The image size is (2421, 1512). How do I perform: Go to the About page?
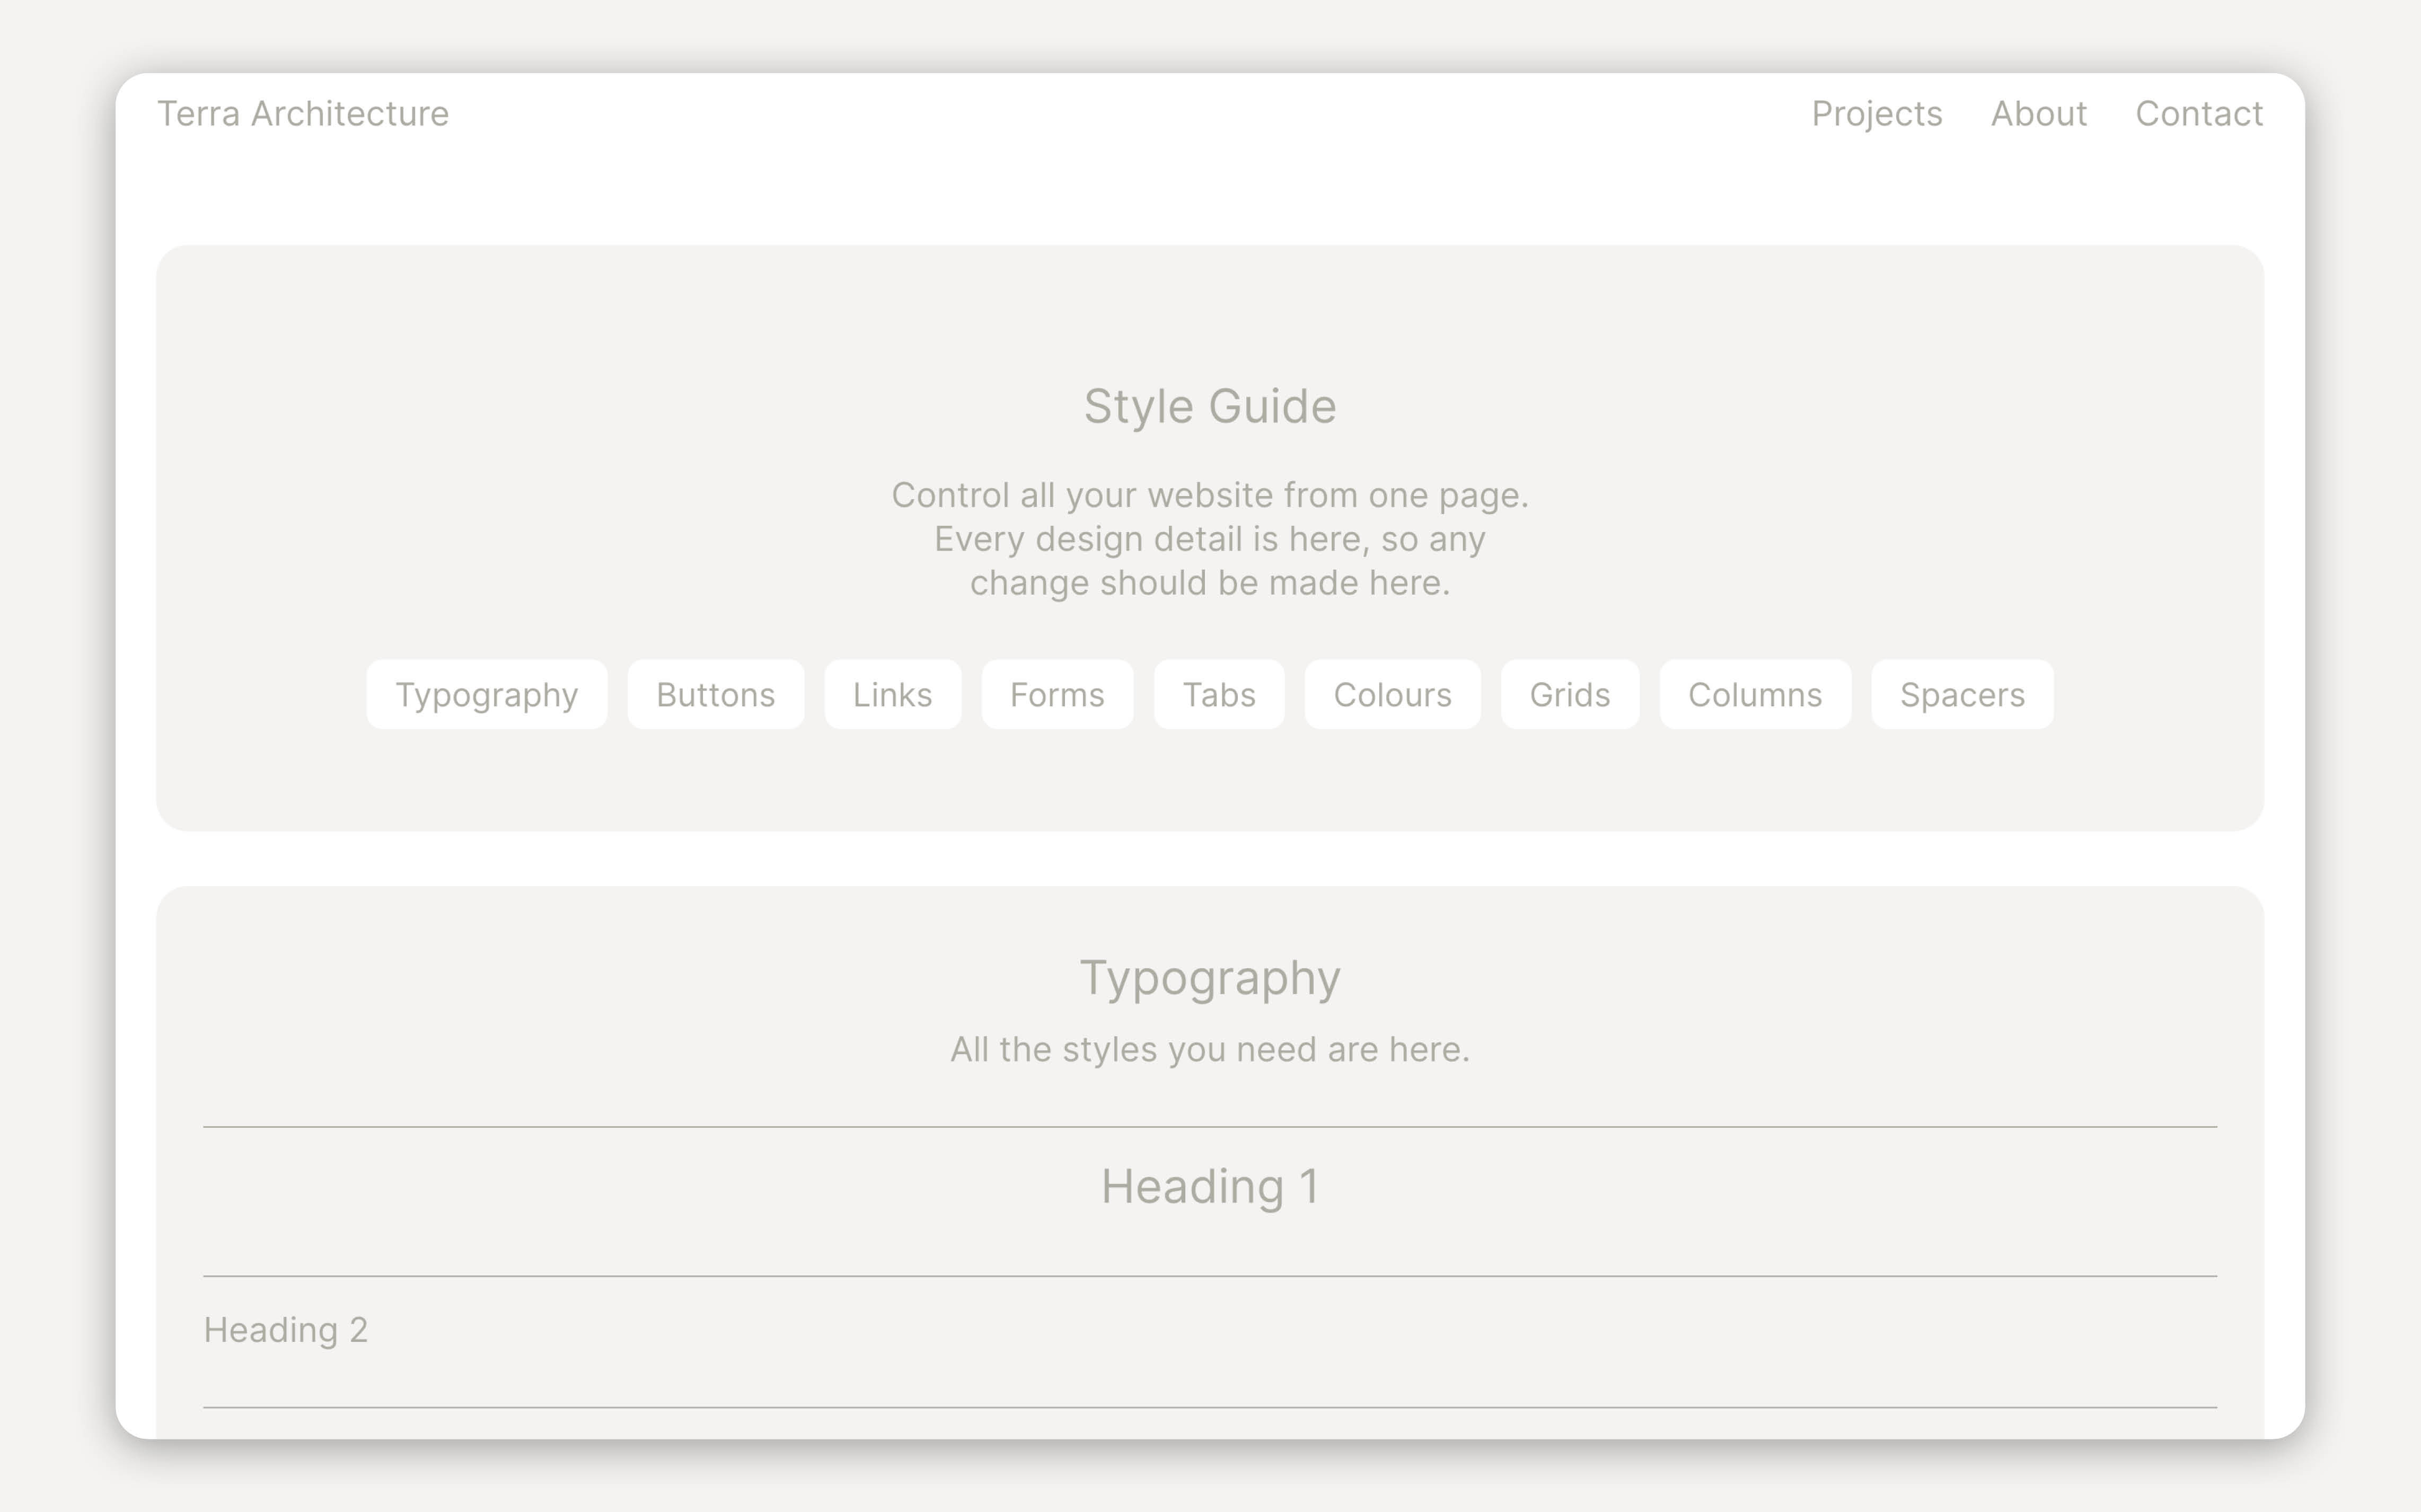2038,114
